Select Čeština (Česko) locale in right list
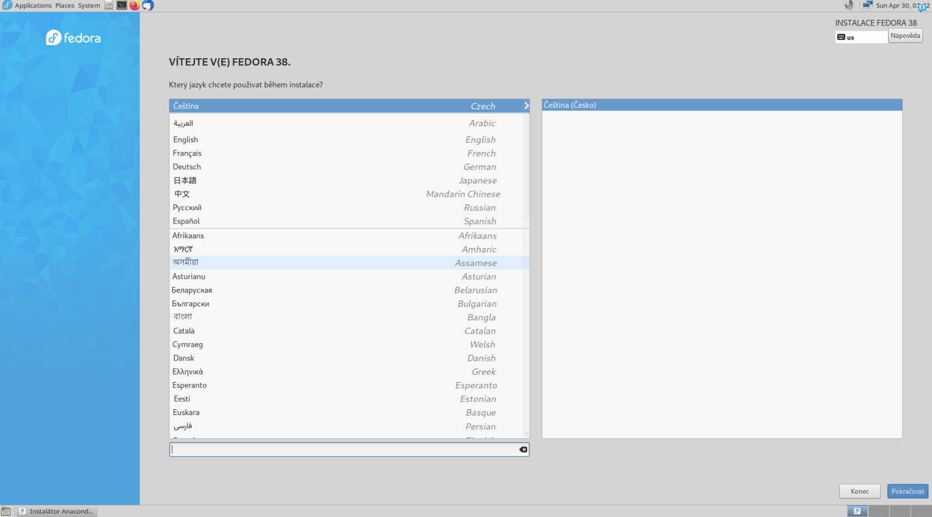932x517 pixels. 722,105
